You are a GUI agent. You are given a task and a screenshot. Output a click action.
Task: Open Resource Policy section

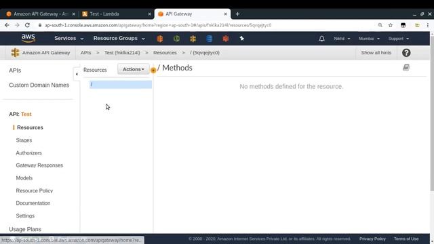click(35, 191)
